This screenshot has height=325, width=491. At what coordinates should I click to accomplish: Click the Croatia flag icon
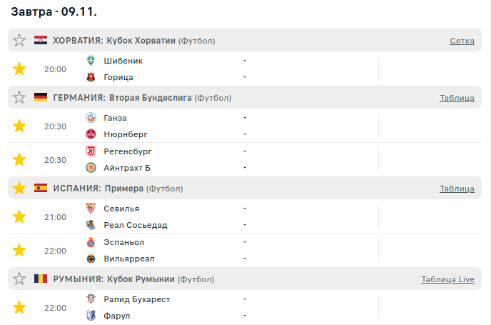pos(41,41)
